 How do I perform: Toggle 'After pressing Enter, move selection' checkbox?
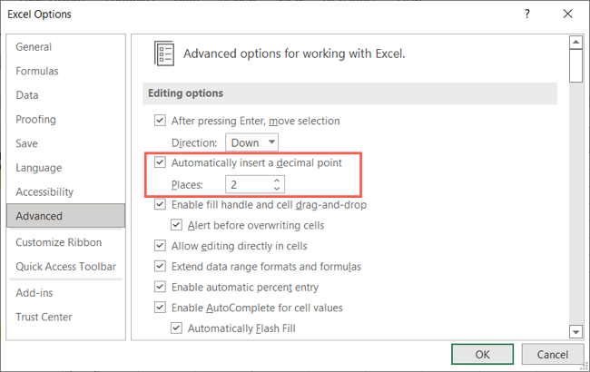click(161, 121)
